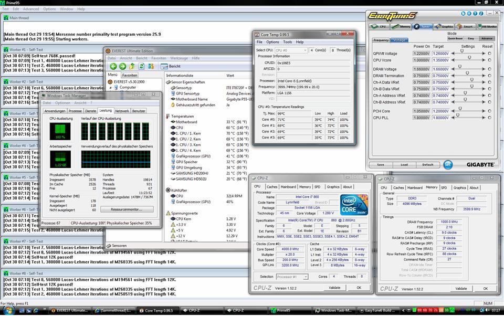Open the HW Monitor tab in EasyTune6
The height and width of the screenshot is (316, 504).
coord(487,26)
